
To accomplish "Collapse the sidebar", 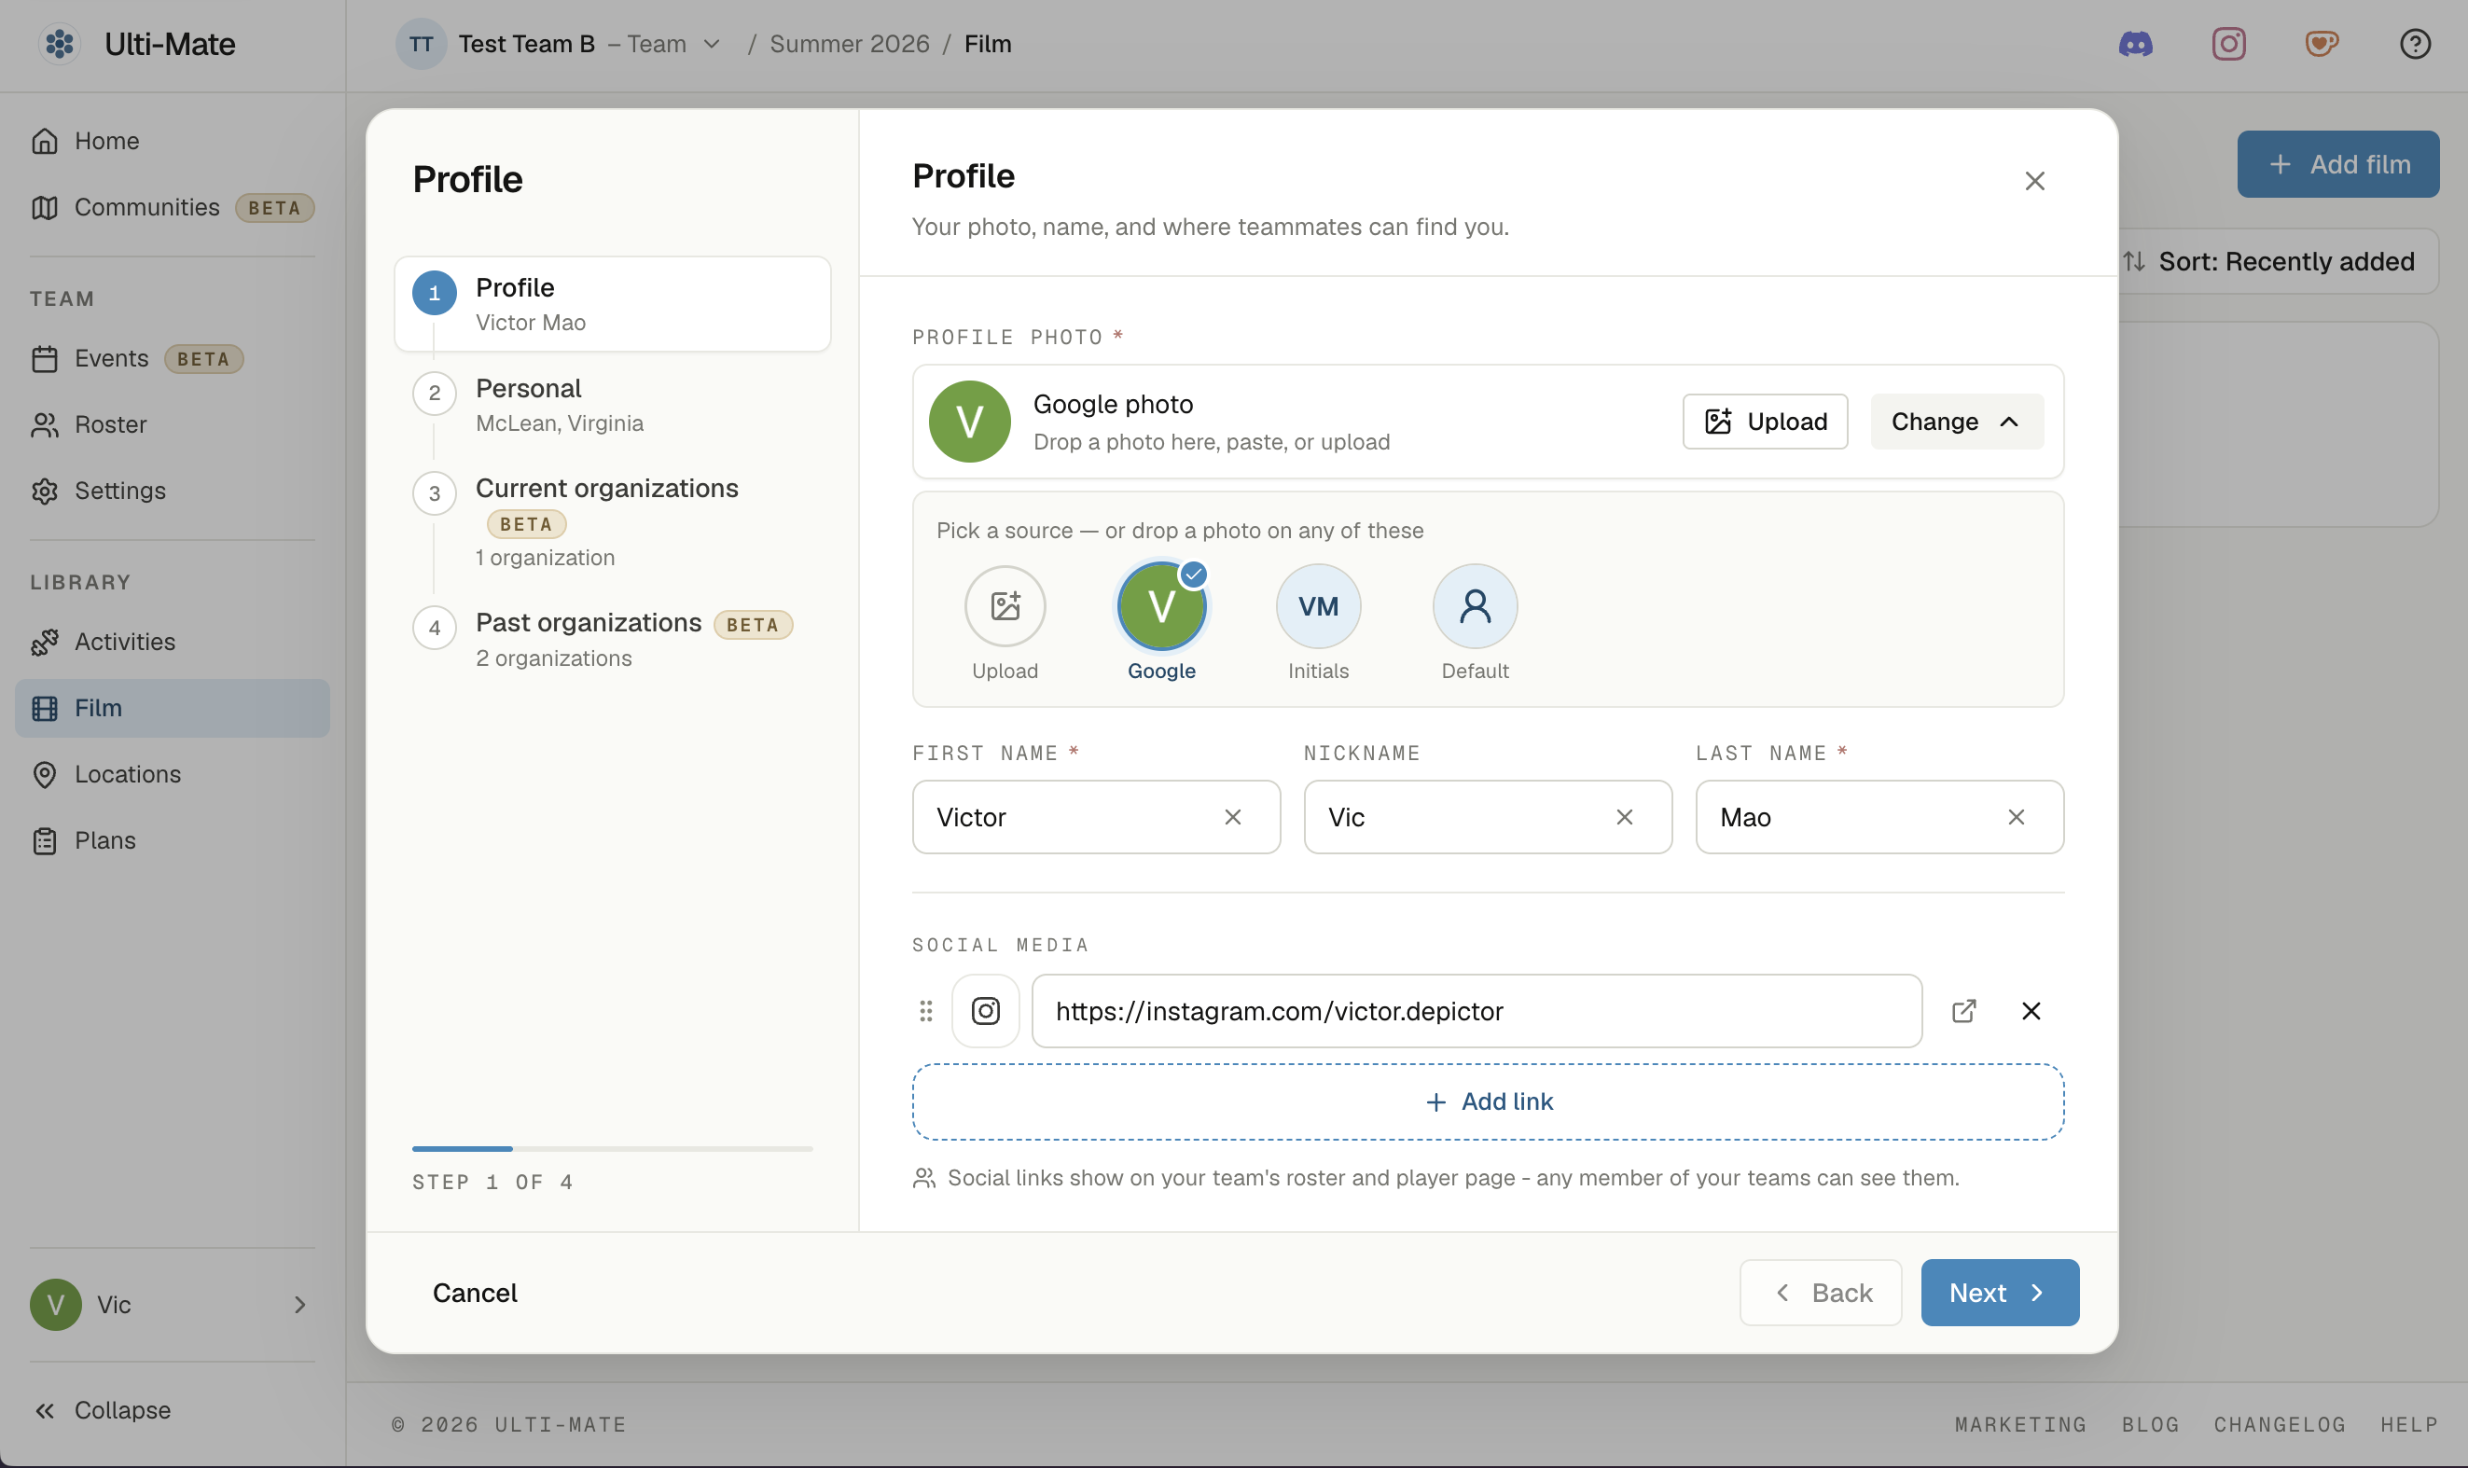I will [103, 1409].
